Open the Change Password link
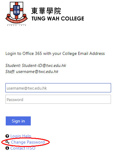 click(28, 142)
